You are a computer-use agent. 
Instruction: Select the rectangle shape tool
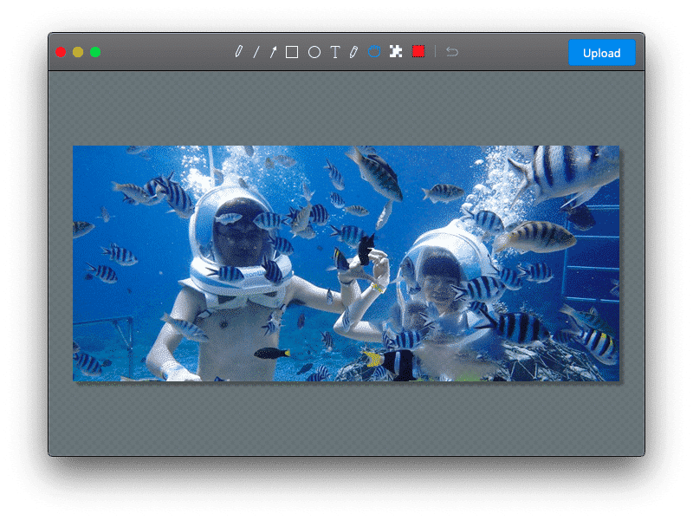pos(291,50)
